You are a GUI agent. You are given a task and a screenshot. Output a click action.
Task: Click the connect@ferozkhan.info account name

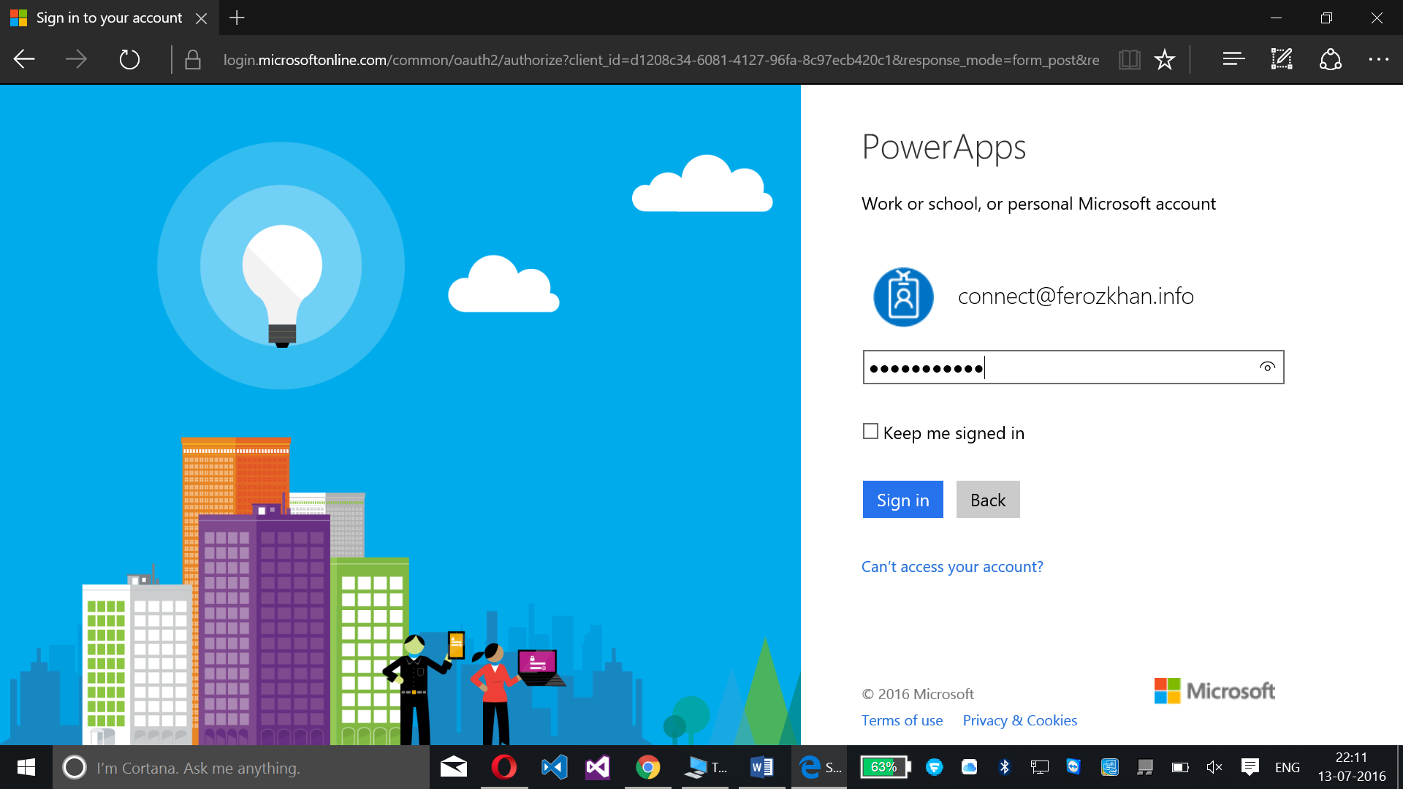pyautogui.click(x=1076, y=296)
